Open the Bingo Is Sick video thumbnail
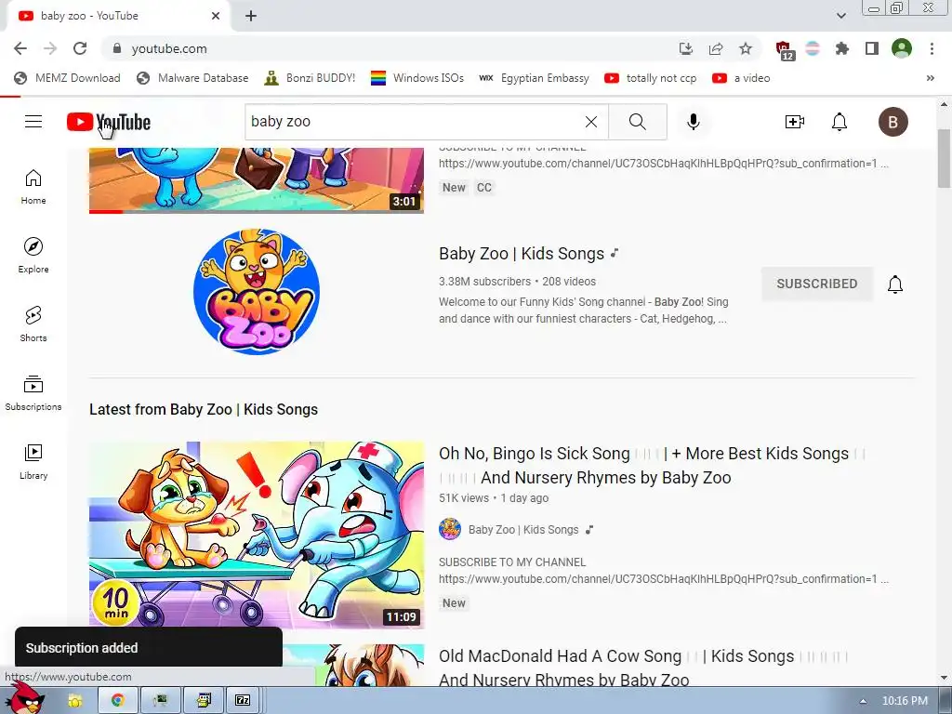The image size is (952, 714). [257, 535]
